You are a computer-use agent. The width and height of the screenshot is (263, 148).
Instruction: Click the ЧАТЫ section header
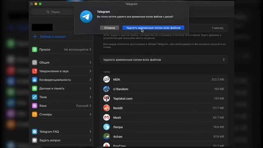107,72
